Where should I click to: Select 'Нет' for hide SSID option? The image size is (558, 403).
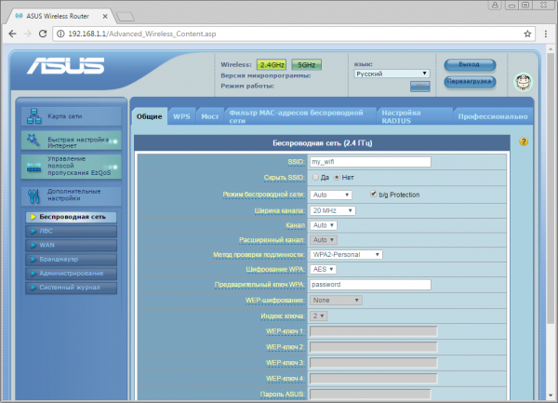337,177
